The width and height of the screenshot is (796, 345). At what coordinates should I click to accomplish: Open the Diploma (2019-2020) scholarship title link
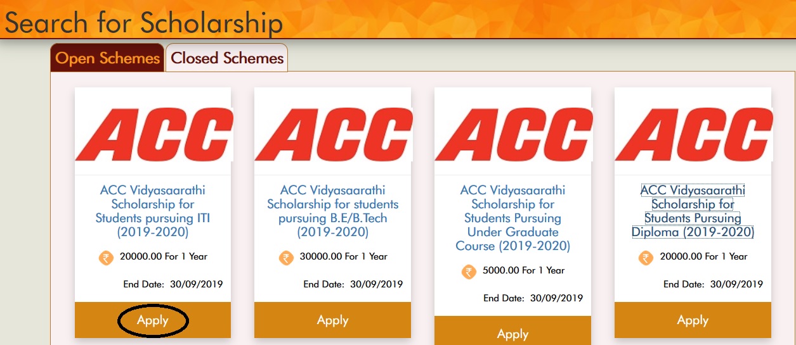tap(693, 211)
